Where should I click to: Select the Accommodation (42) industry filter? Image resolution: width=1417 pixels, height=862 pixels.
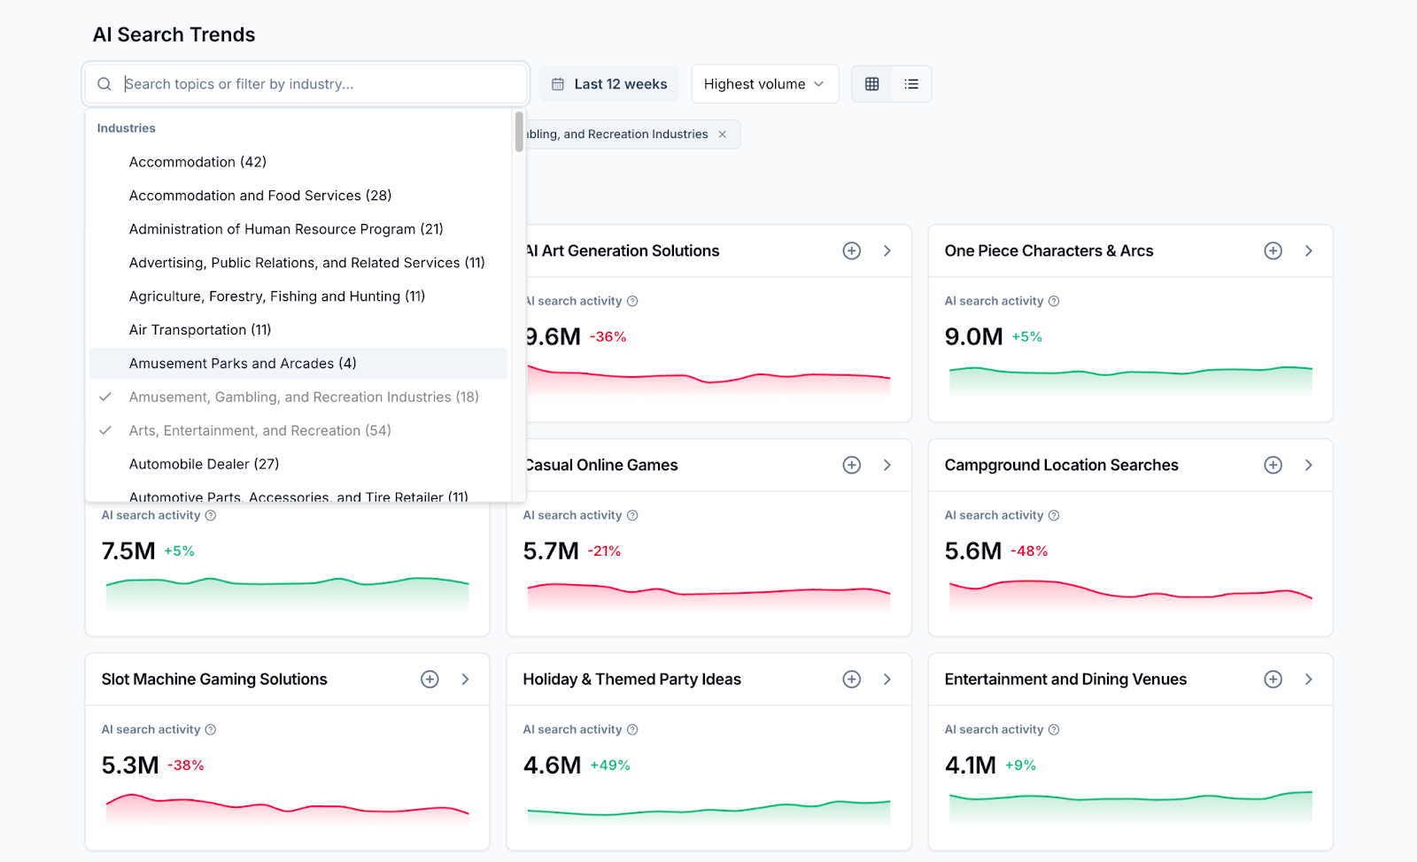197,161
